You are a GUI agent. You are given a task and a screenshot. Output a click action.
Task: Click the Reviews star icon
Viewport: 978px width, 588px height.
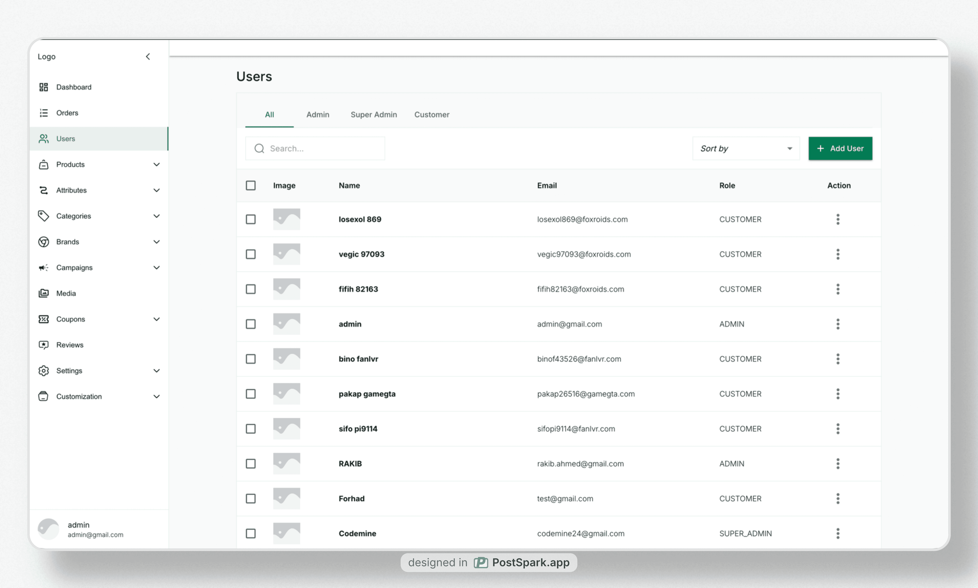click(44, 345)
